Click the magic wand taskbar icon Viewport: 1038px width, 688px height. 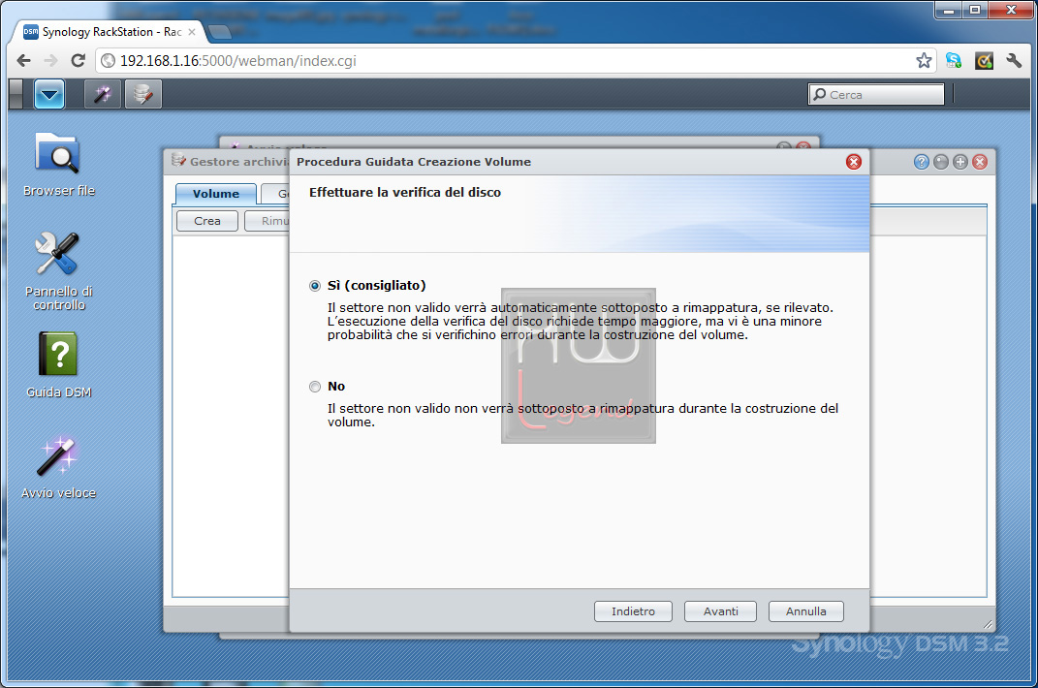[x=103, y=94]
